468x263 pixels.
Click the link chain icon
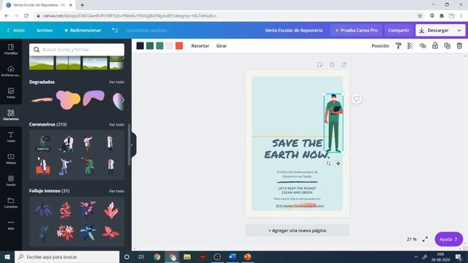pos(423,45)
